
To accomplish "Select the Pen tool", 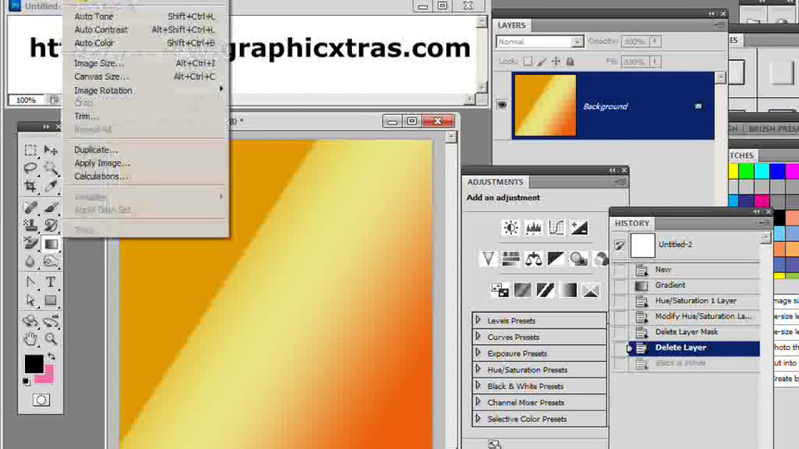I will pos(30,282).
